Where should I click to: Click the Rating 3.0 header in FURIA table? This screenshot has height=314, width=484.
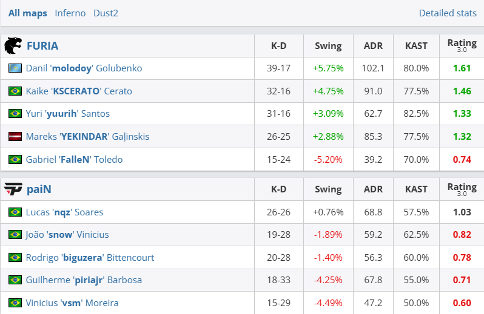[x=462, y=45]
